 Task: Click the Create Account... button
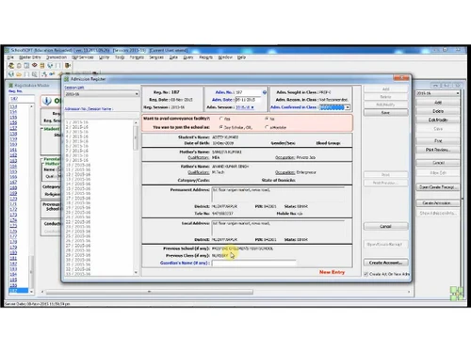(385, 263)
